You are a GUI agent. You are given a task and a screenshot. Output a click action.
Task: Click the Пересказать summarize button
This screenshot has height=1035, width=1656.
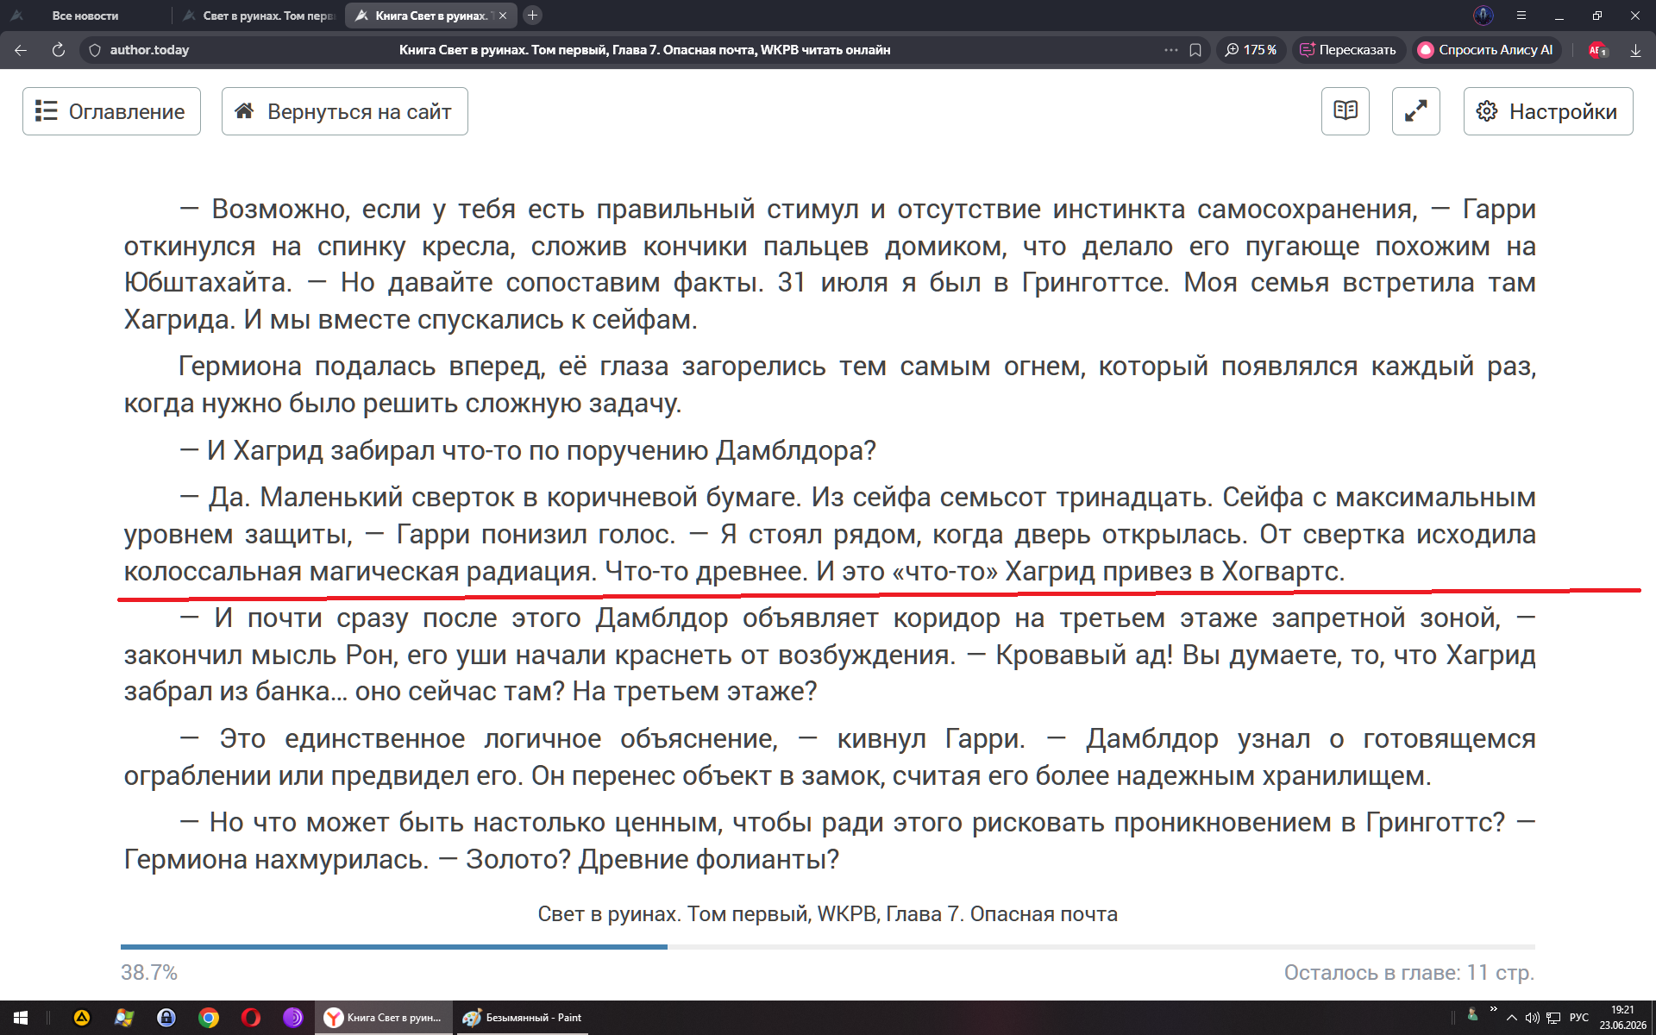[x=1348, y=50]
